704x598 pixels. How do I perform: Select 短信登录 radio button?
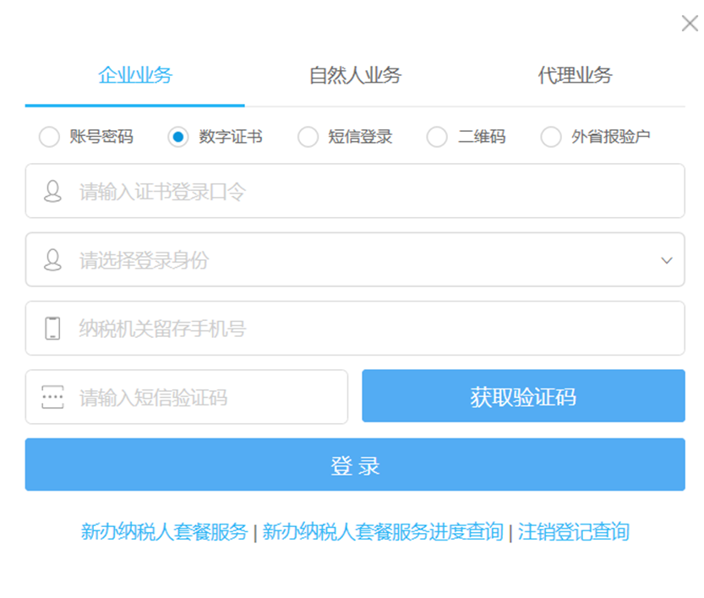tap(308, 136)
